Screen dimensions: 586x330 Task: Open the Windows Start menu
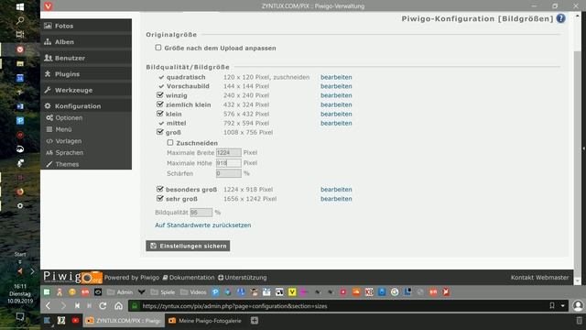click(x=20, y=6)
